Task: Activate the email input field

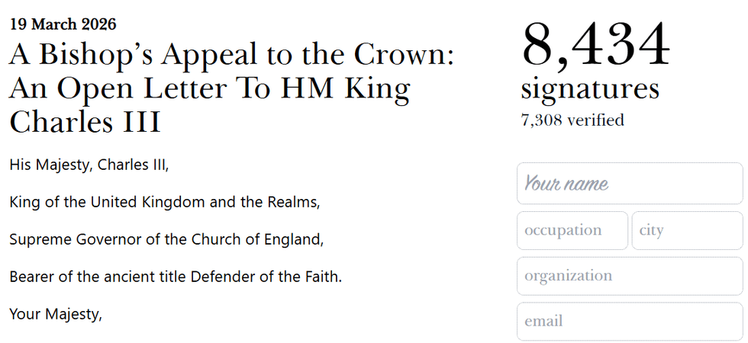Action: (629, 321)
